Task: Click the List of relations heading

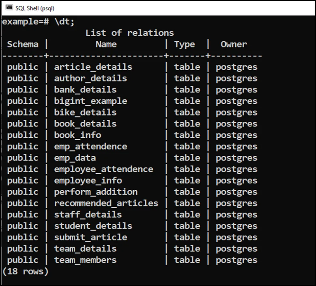Action: 129,33
